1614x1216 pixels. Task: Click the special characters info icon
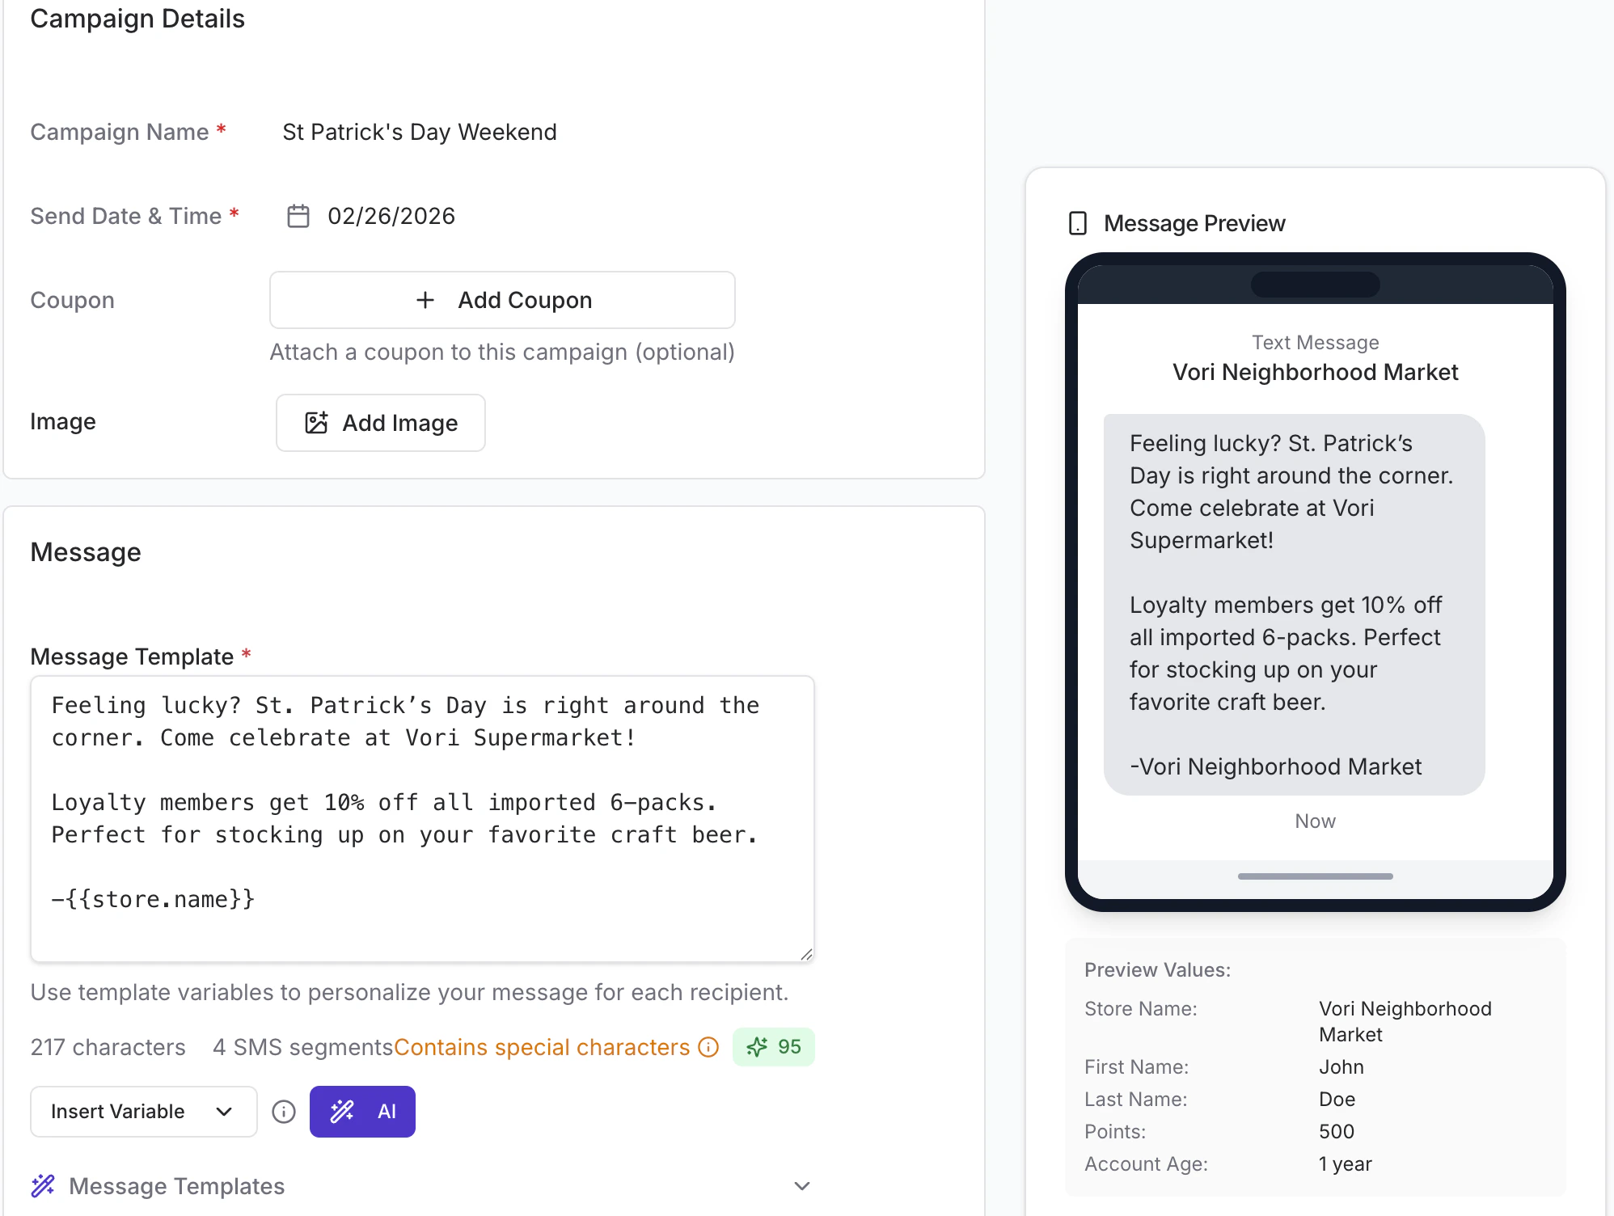708,1047
